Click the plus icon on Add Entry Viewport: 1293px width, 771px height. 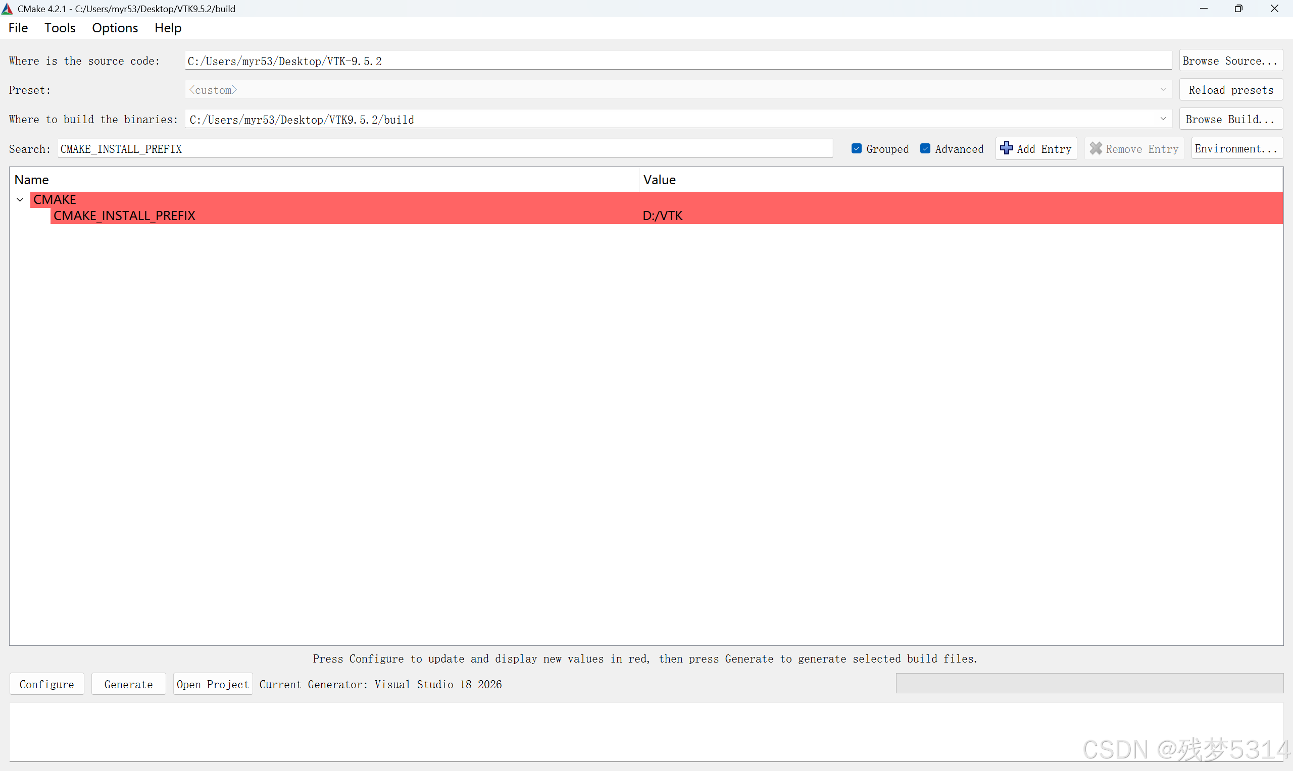(x=1007, y=148)
